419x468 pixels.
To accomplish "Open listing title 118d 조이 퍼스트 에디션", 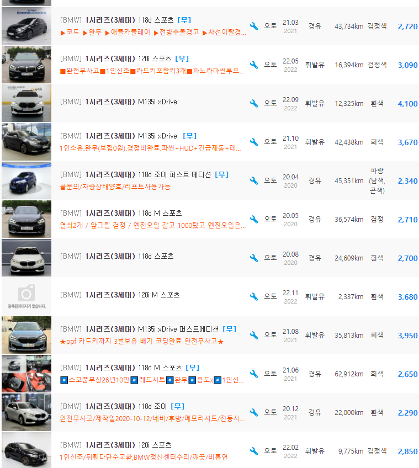I will 136,174.
